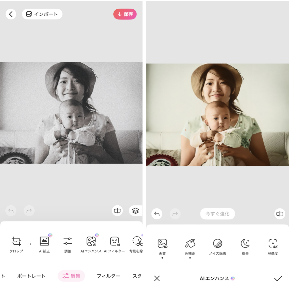This screenshot has width=289, height=290.
Task: Select the 4K 解像度 upscale option
Action: coord(272,245)
